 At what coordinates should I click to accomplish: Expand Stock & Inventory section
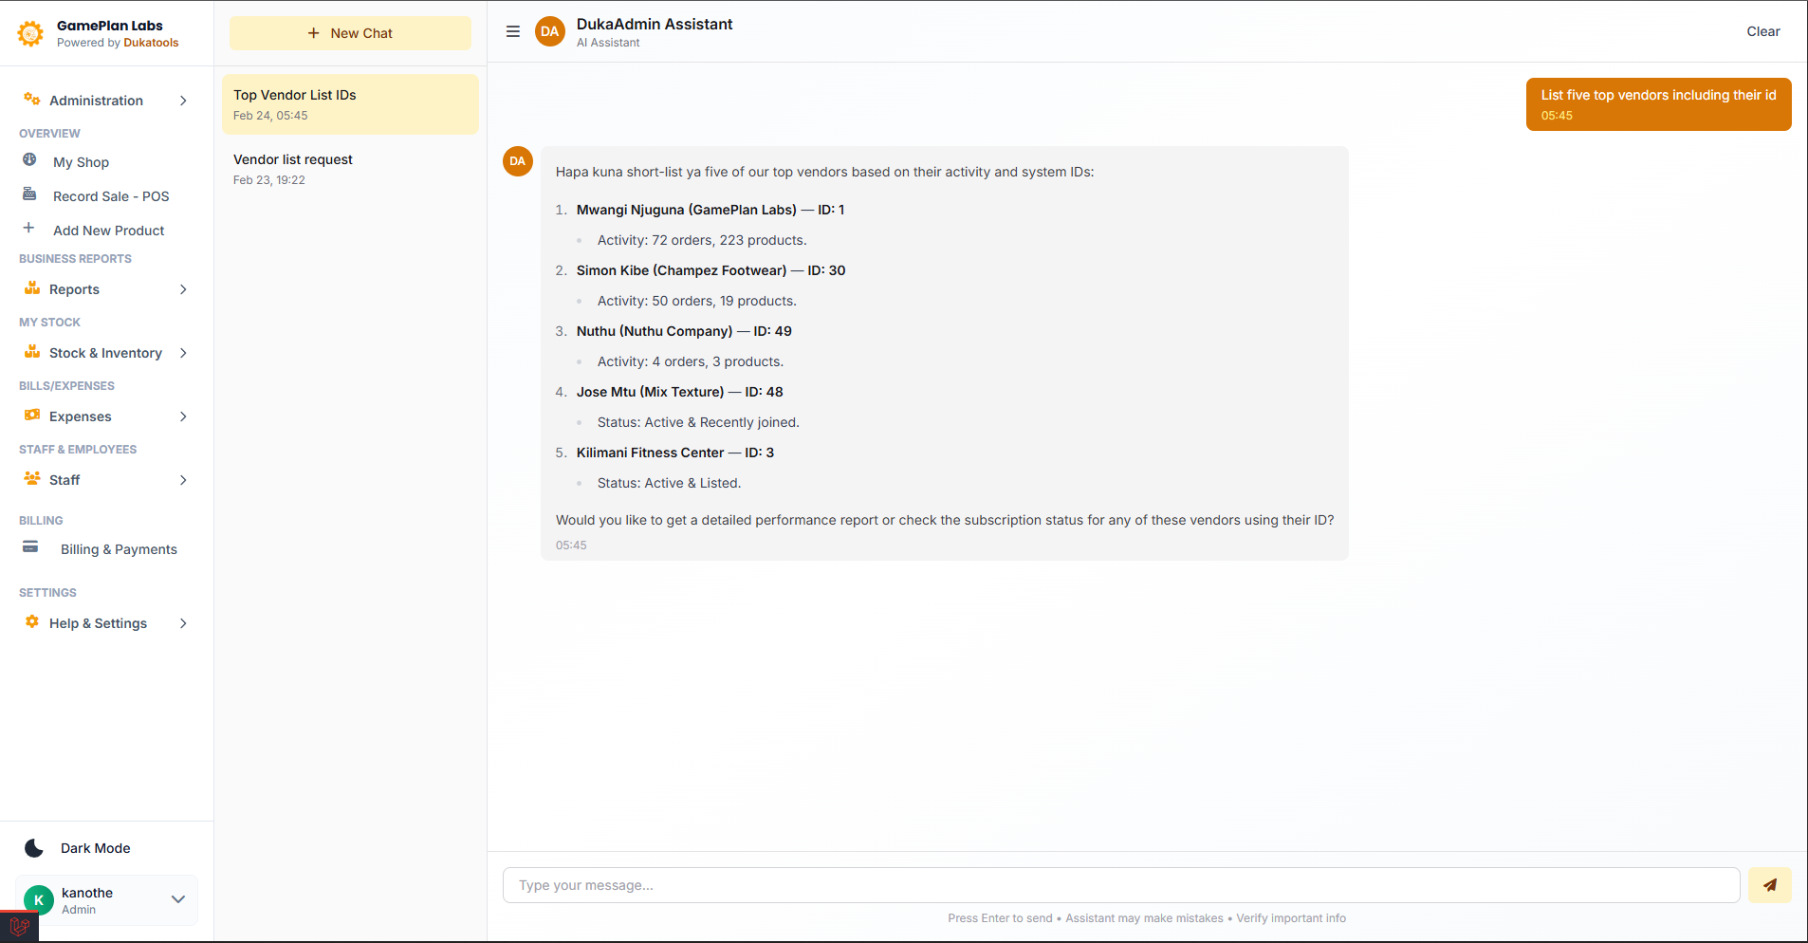105,353
